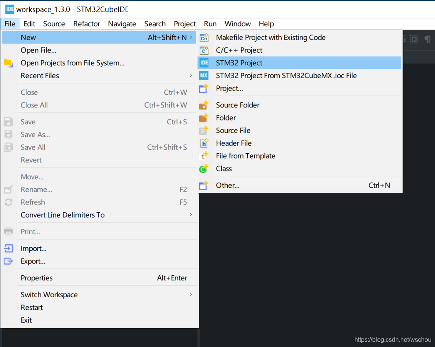Create a new Header File
Screen dimensions: 435x347
233,143
